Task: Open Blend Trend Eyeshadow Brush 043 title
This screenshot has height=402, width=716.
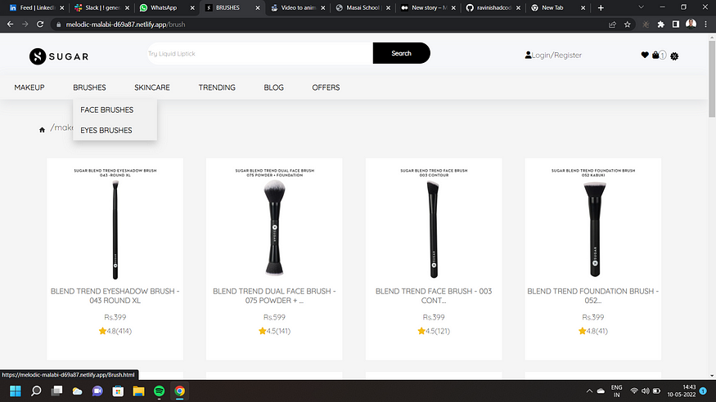Action: pos(115,296)
